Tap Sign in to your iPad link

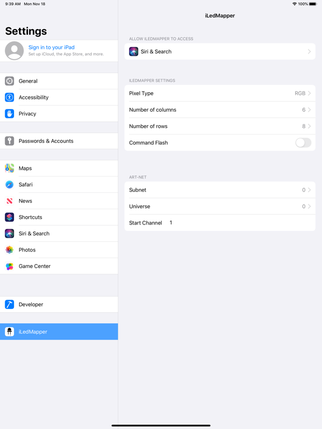coord(51,47)
